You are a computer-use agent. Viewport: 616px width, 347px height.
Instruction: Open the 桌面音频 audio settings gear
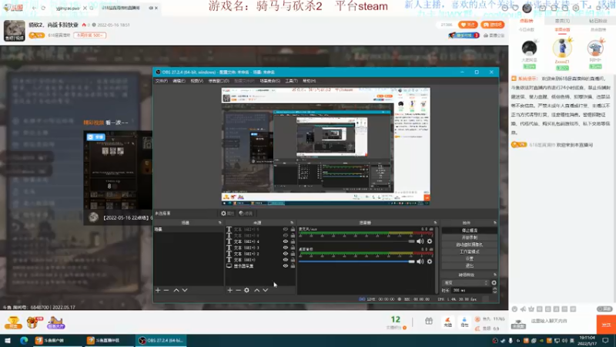coord(430,261)
